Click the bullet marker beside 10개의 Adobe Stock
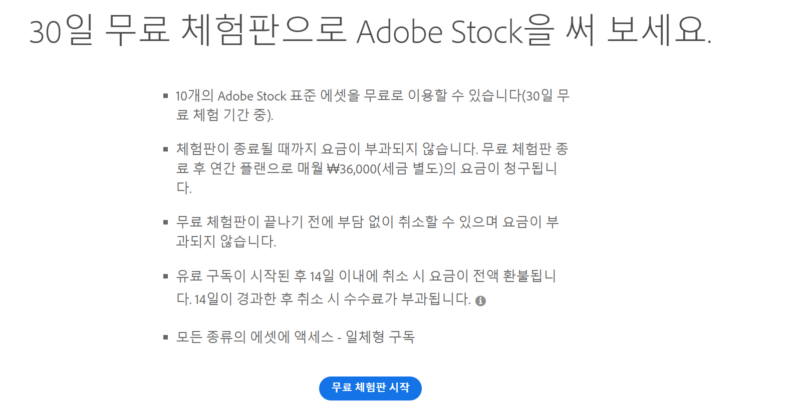This screenshot has width=785, height=420. (166, 95)
